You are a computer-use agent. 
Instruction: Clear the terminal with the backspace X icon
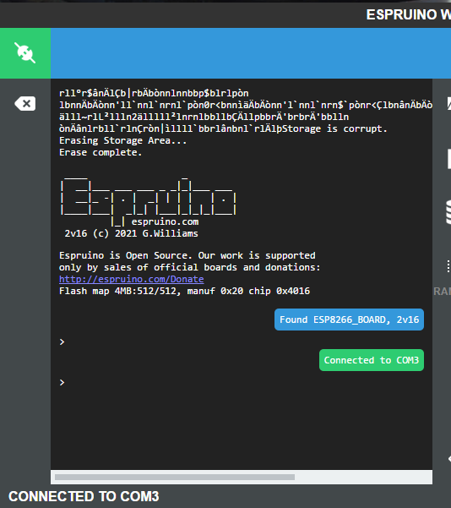[x=25, y=104]
